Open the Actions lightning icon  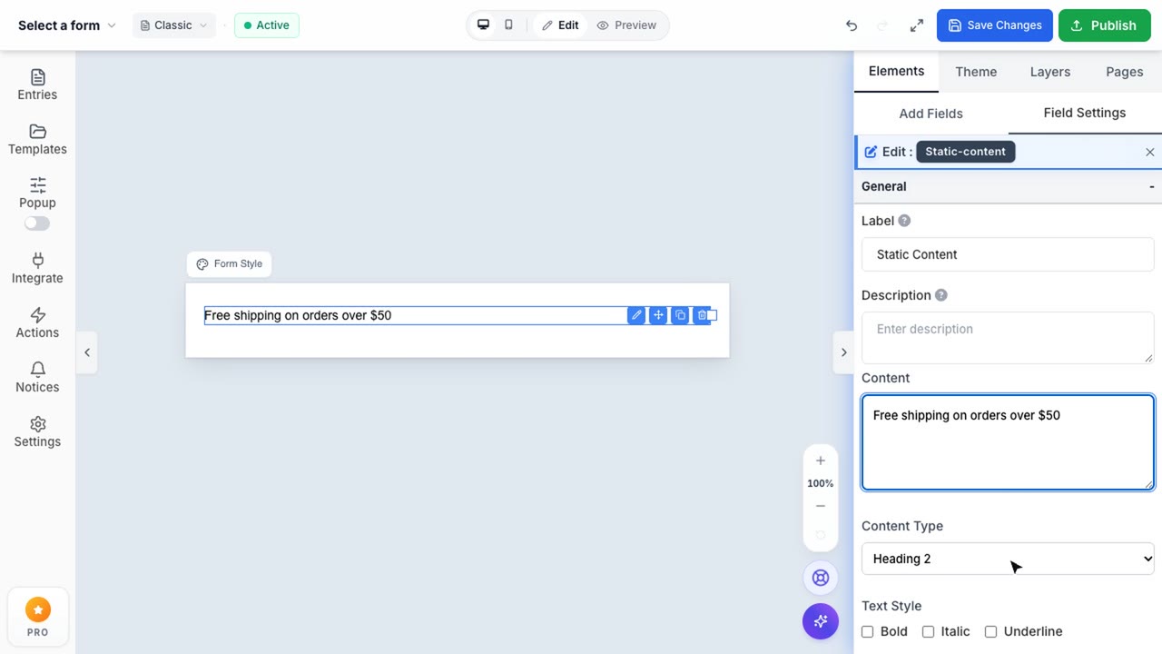37,315
